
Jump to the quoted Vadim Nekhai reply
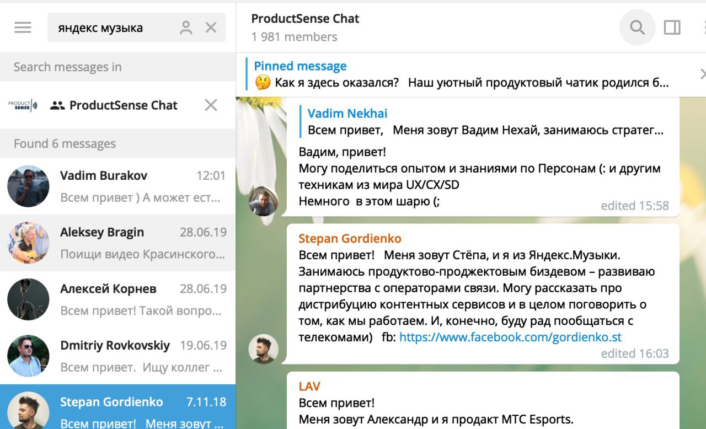483,122
